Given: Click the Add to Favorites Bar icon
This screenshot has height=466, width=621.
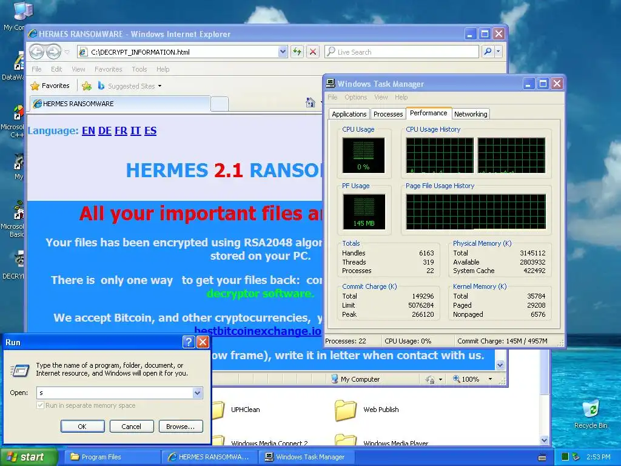Looking at the screenshot, I should tap(86, 86).
